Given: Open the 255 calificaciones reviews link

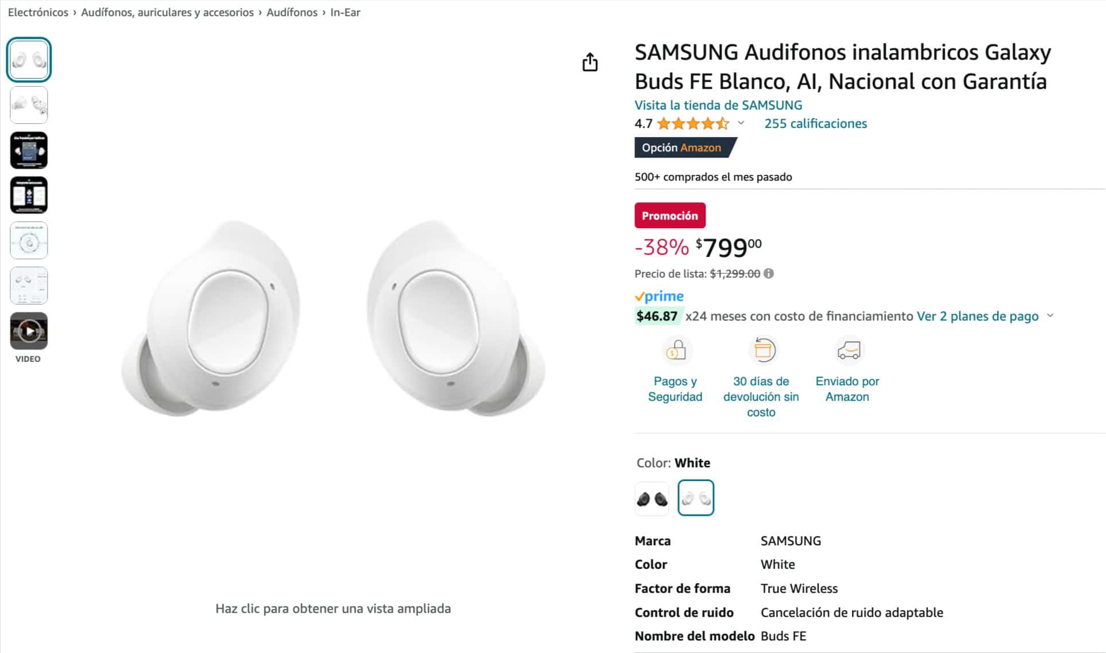Looking at the screenshot, I should click(x=815, y=123).
